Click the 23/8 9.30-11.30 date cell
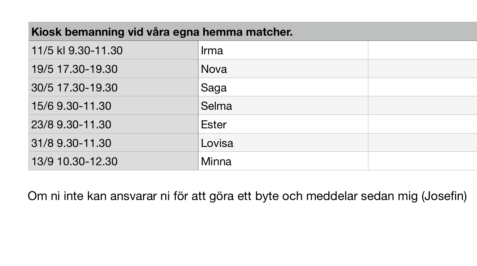Viewport: 477px width, 266px height. [x=113, y=124]
